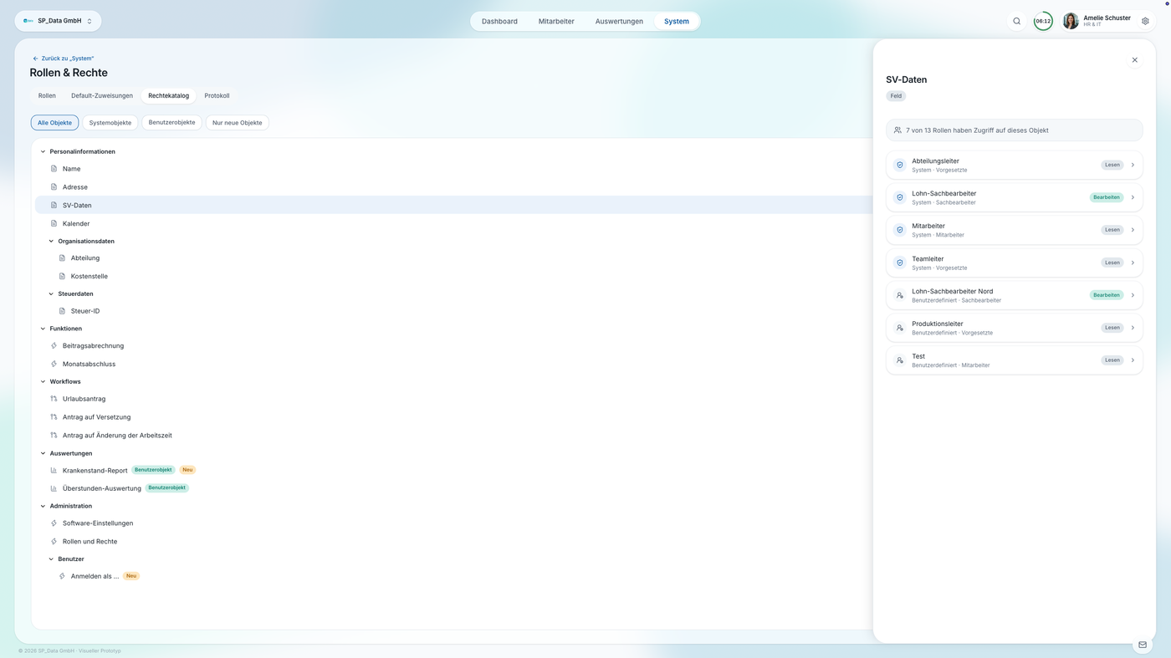Filter by Systemobjekte
The image size is (1171, 658).
[110, 123]
